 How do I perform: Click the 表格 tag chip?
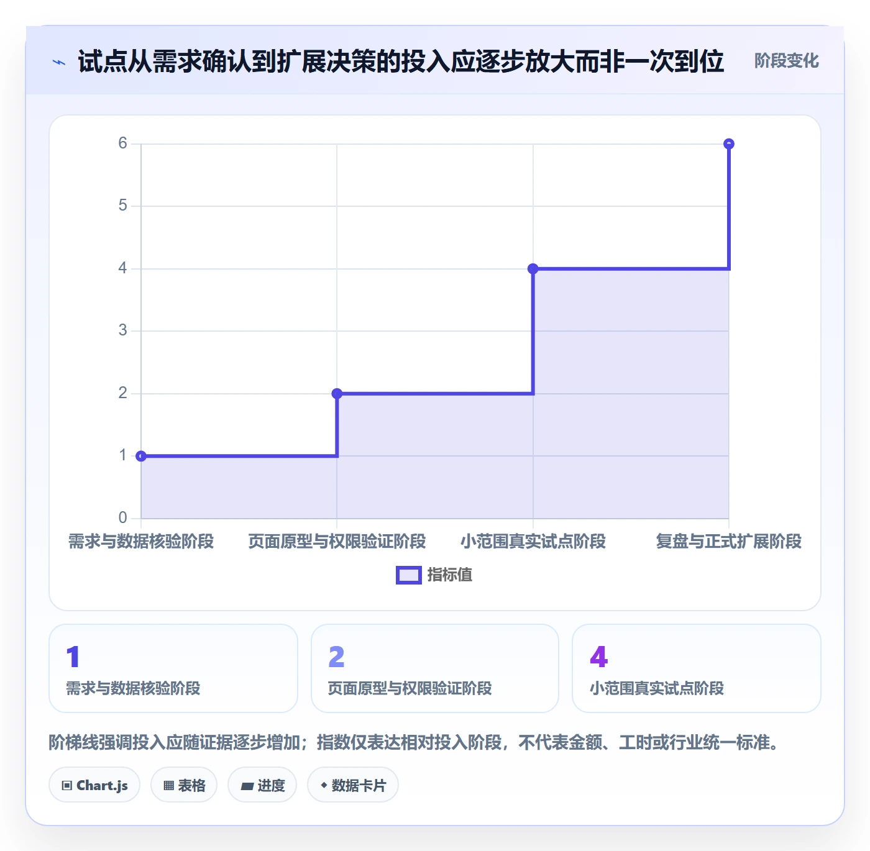click(x=184, y=785)
